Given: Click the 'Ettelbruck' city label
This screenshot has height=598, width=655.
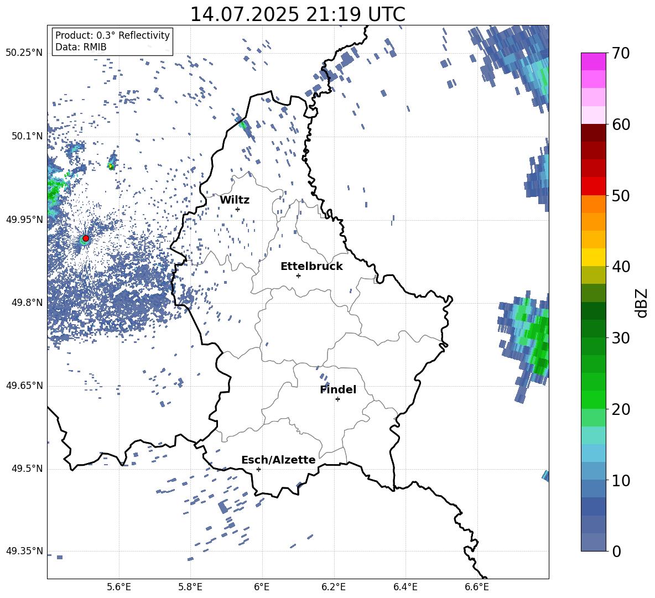Looking at the screenshot, I should [311, 267].
